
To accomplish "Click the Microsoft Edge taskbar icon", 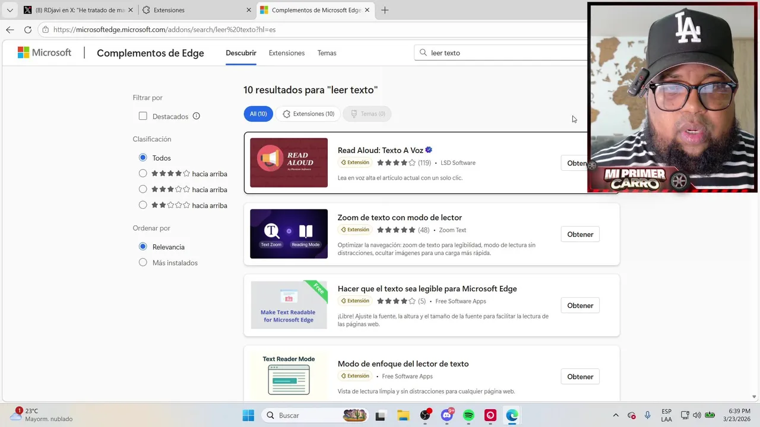I will click(x=512, y=415).
